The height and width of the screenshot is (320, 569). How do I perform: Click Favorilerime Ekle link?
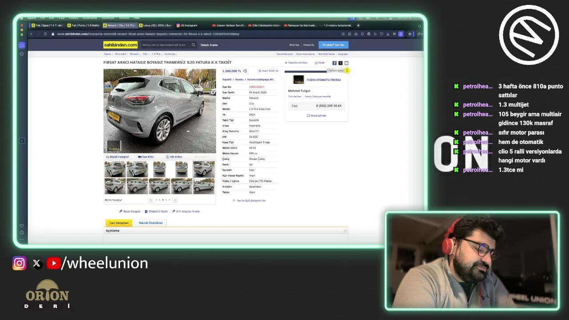[x=296, y=63]
